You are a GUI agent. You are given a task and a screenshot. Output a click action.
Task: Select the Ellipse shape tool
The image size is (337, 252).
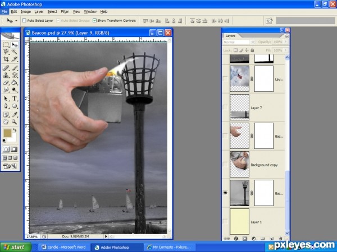(15, 106)
